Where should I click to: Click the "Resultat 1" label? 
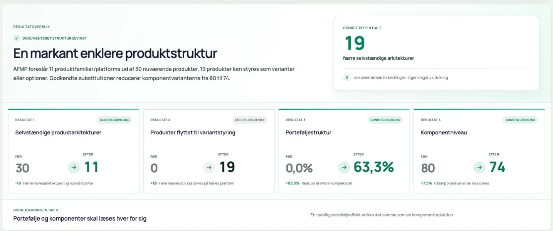point(25,120)
